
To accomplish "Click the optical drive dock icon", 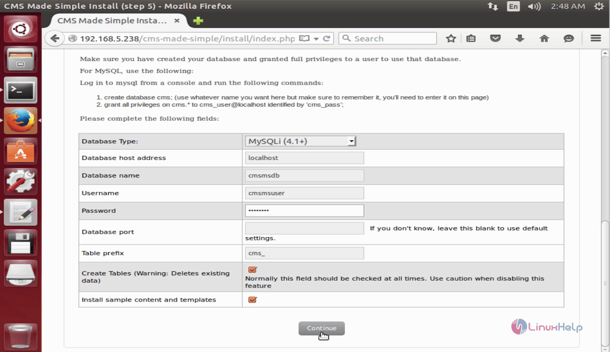I will (x=20, y=273).
